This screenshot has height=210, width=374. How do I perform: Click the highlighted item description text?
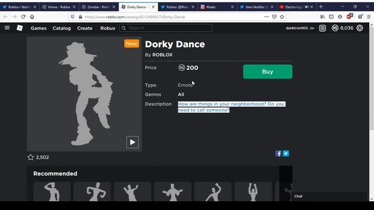click(x=231, y=107)
